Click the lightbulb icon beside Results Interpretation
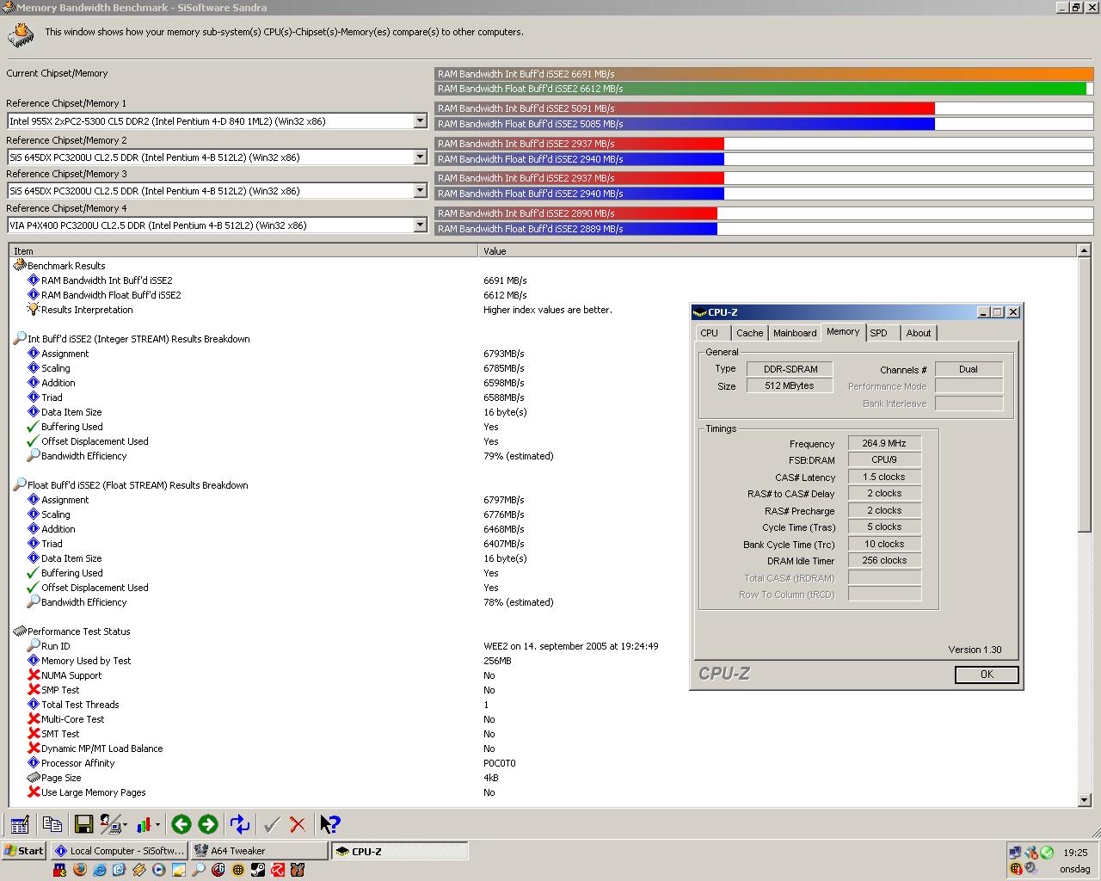1101x881 pixels. coord(34,310)
